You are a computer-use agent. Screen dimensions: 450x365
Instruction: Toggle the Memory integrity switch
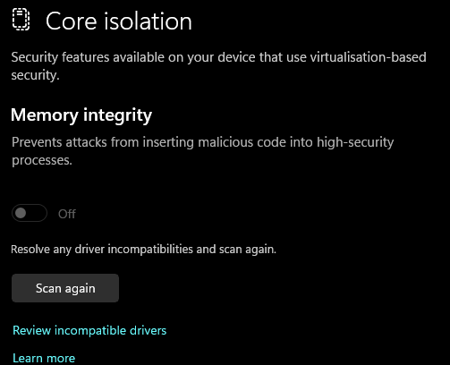(30, 213)
